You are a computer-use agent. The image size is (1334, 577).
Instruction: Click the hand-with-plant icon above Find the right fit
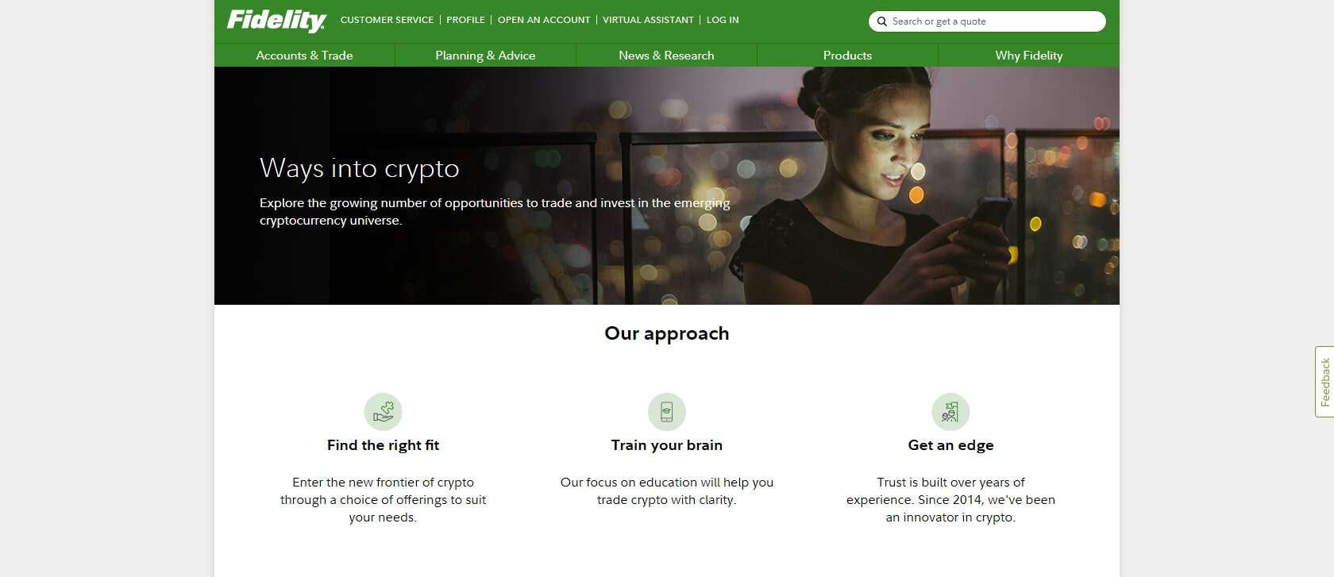coord(383,412)
